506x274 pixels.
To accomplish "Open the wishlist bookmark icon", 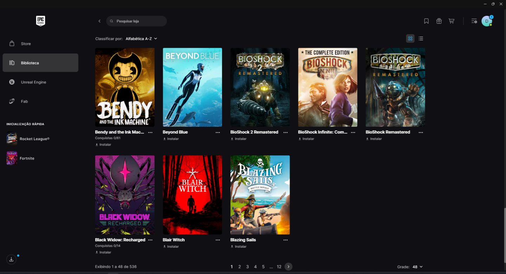I will (426, 21).
